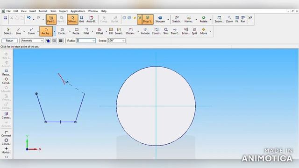Image resolution: width=299 pixels, height=168 pixels.
Task: Click the Circular pattern icon in sidebar
Action: pos(6,81)
